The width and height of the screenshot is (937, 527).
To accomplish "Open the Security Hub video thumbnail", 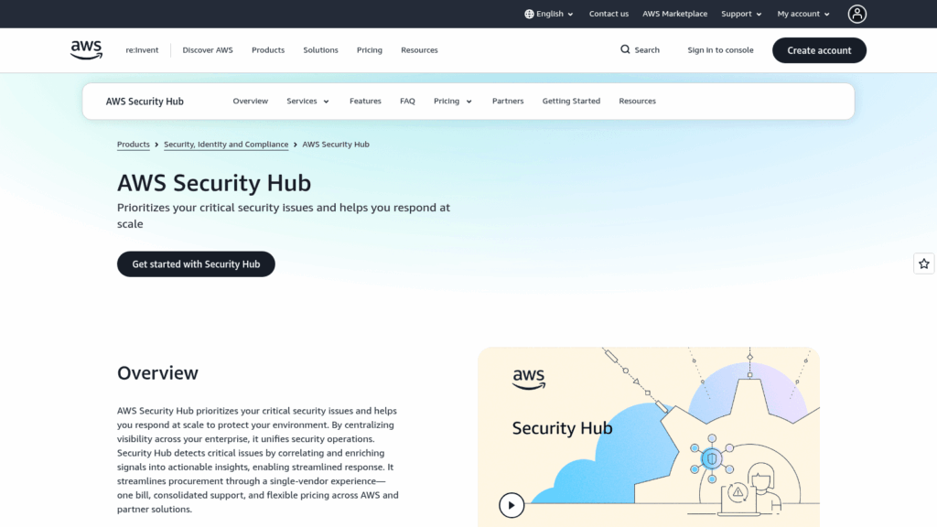I will coord(649,436).
